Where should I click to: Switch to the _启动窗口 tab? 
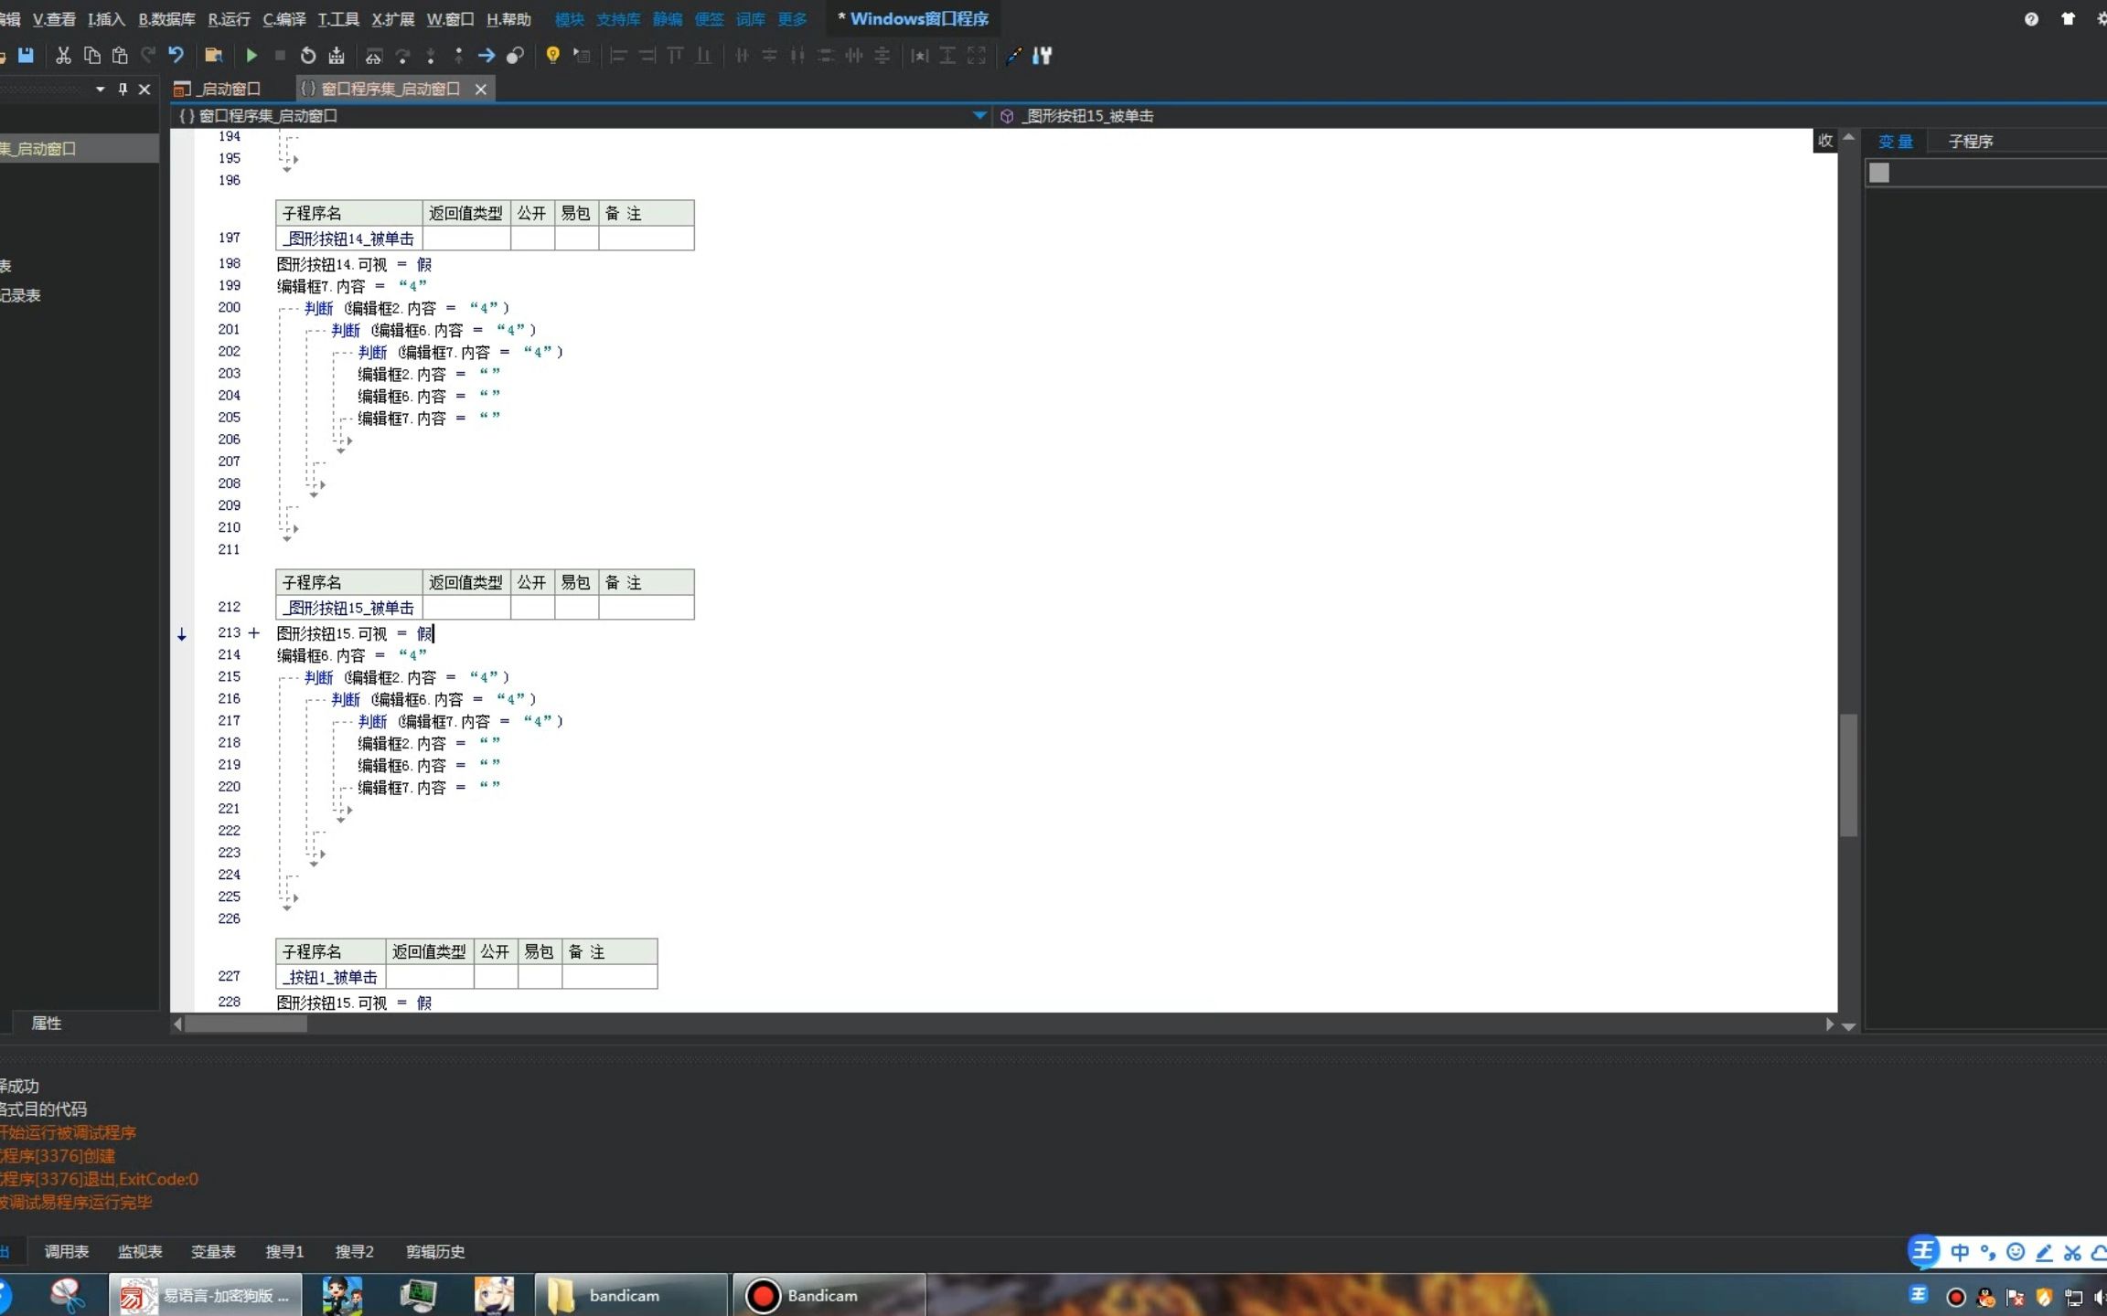[218, 89]
